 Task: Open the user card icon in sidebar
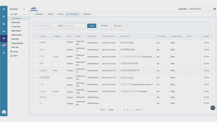[4, 17]
